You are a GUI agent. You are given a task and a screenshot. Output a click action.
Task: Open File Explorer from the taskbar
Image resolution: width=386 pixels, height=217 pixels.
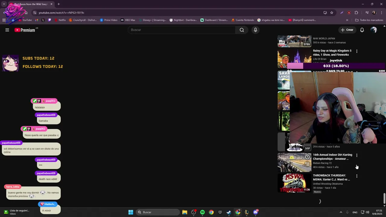point(185,212)
